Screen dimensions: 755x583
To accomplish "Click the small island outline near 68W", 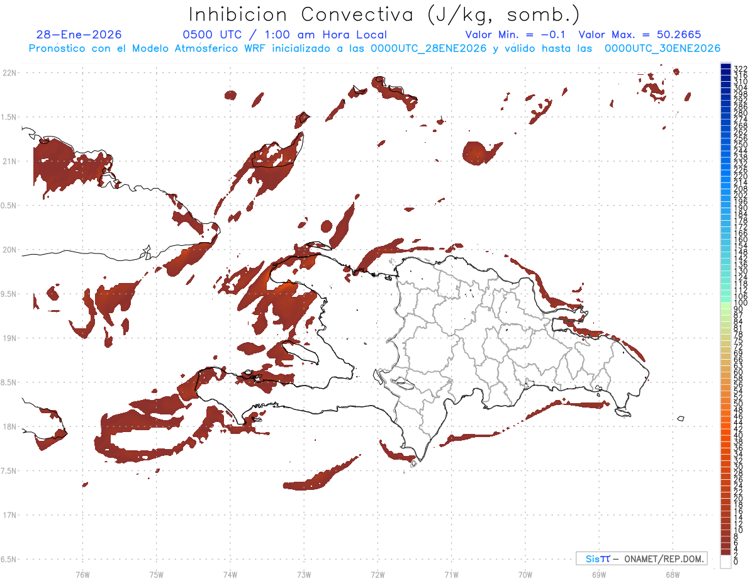I will pyautogui.click(x=681, y=418).
